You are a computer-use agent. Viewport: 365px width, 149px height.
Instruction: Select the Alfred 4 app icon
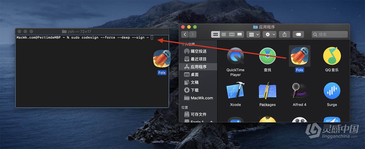(300, 90)
